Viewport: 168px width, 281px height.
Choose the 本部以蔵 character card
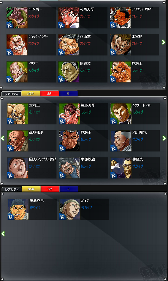point(83,168)
